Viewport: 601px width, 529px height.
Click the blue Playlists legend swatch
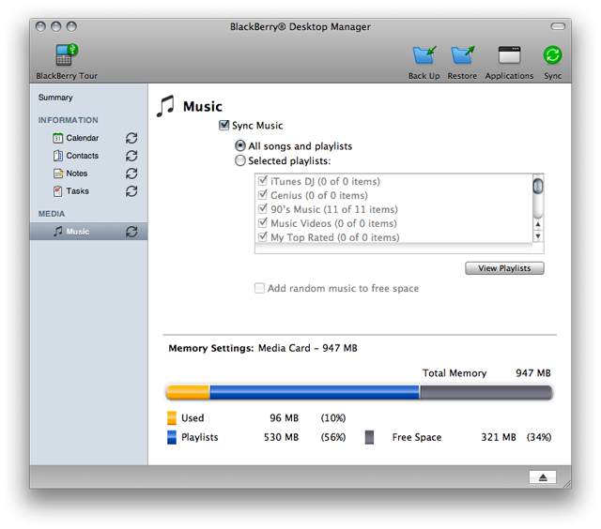(172, 437)
